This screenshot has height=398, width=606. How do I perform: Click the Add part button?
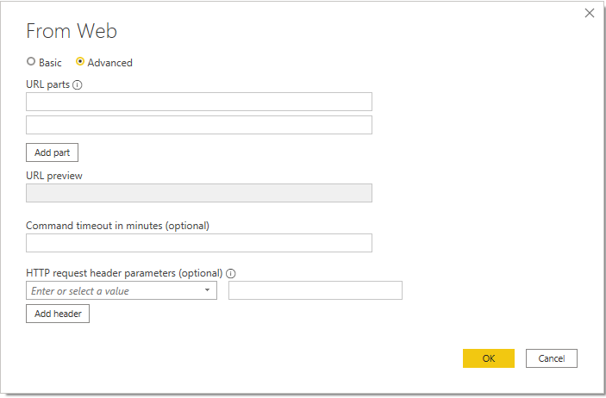(53, 152)
